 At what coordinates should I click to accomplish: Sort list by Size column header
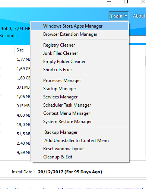20,50
